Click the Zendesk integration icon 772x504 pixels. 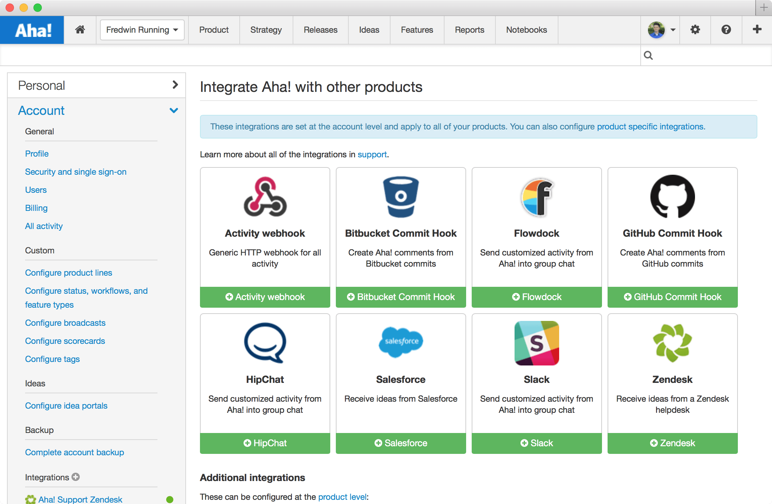coord(672,342)
